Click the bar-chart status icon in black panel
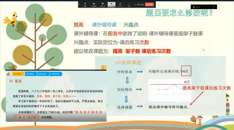This screenshot has width=234, height=130. click(194, 7)
